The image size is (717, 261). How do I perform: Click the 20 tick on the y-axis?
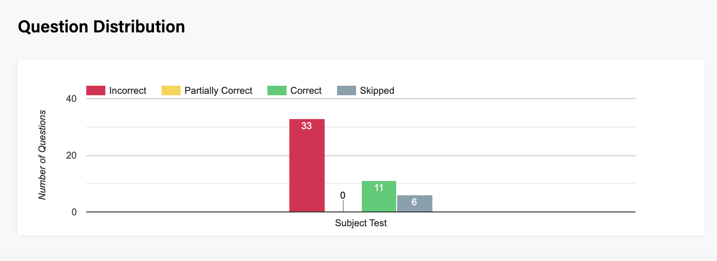tap(71, 156)
